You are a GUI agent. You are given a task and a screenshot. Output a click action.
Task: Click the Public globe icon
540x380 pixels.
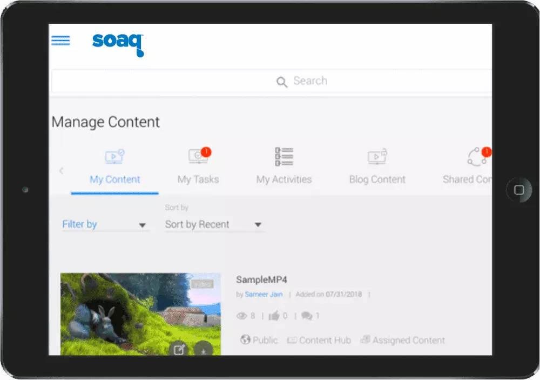[x=246, y=340]
